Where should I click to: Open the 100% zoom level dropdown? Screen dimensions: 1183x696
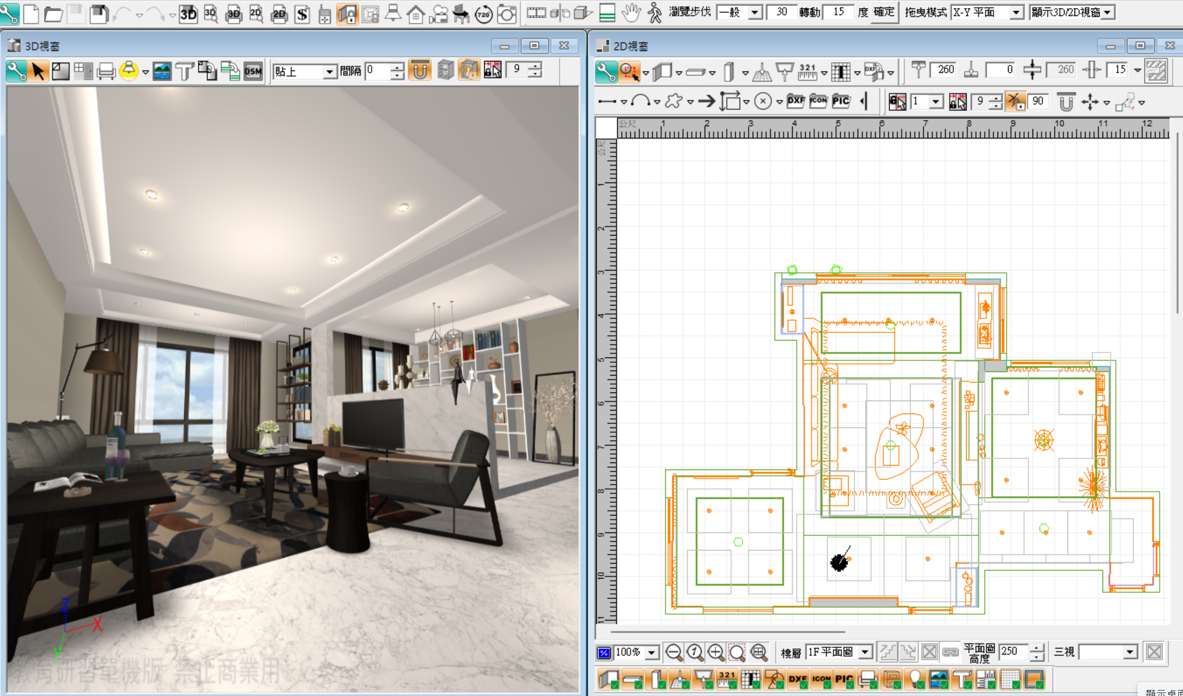(x=651, y=652)
